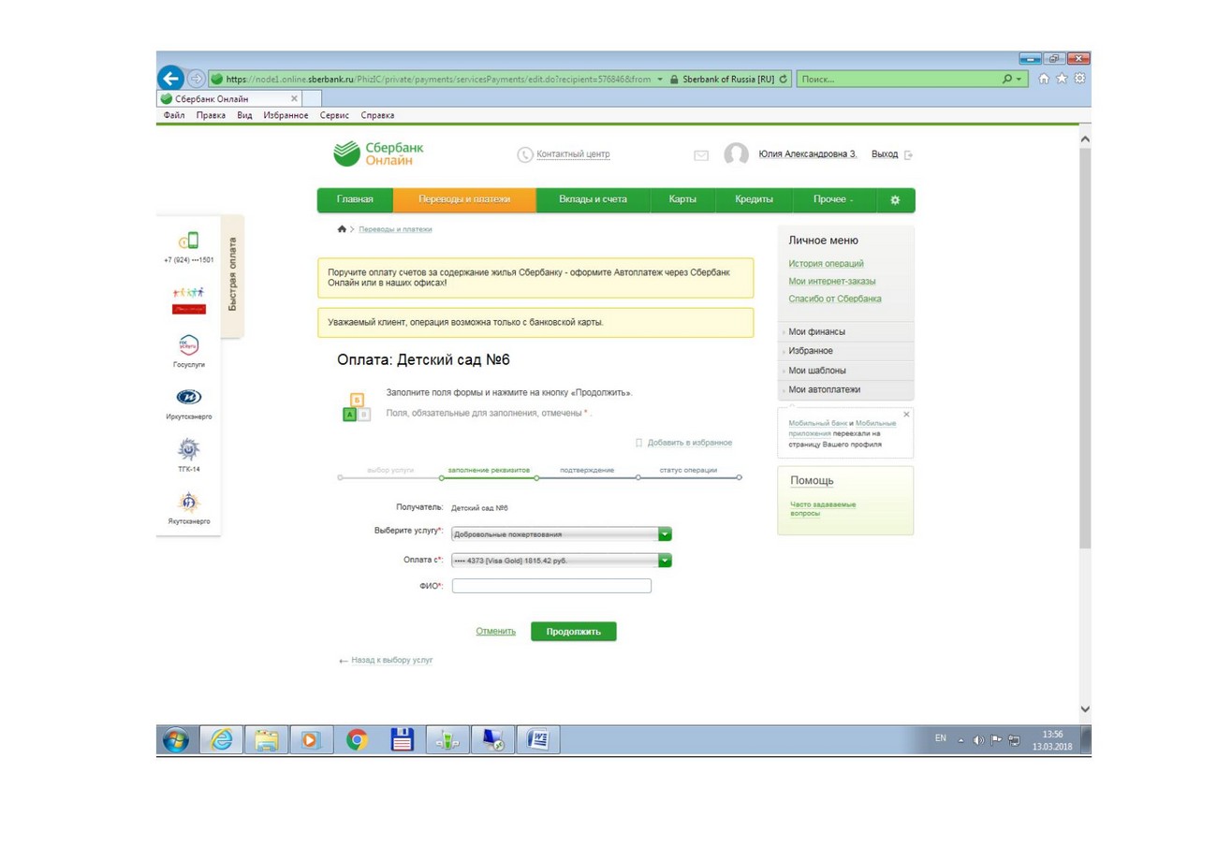Viewport: 1217px width, 861px height.
Task: Open Word from taskbar
Action: pyautogui.click(x=536, y=739)
